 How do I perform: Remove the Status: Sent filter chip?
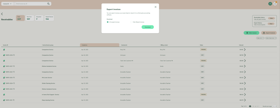tap(263, 38)
